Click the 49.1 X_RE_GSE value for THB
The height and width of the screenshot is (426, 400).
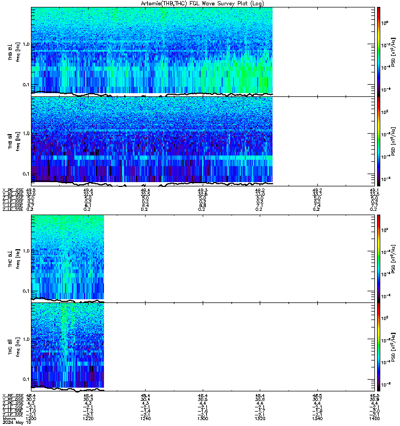pyautogui.click(x=375, y=190)
